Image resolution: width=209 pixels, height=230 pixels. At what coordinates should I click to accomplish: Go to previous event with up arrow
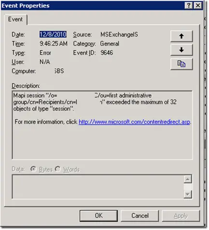coord(181,36)
